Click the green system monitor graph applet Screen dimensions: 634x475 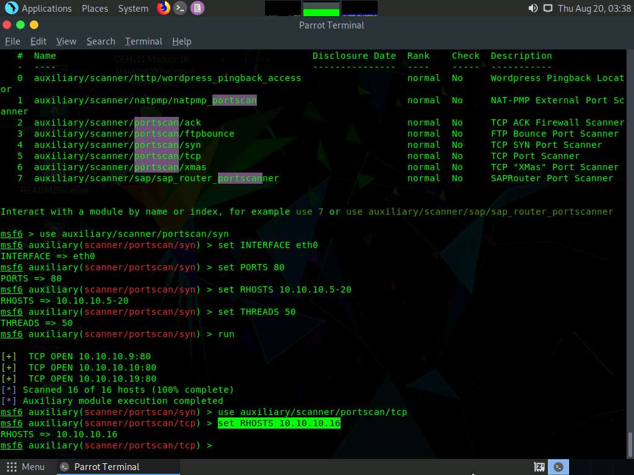pyautogui.click(x=321, y=8)
